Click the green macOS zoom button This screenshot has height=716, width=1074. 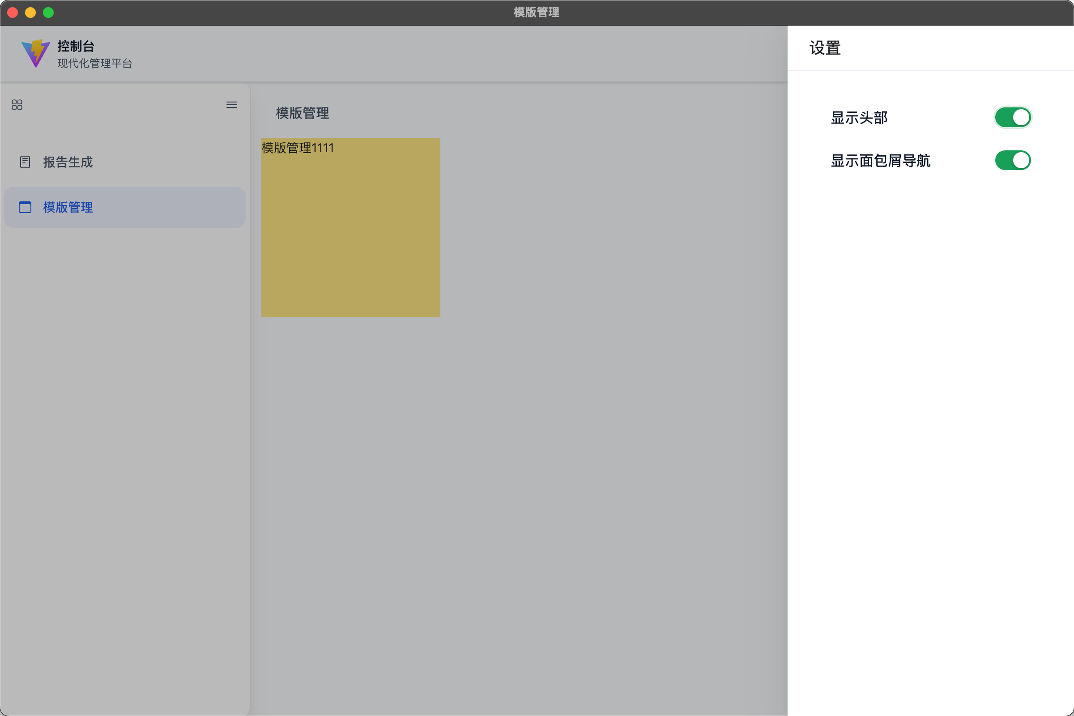click(x=47, y=13)
